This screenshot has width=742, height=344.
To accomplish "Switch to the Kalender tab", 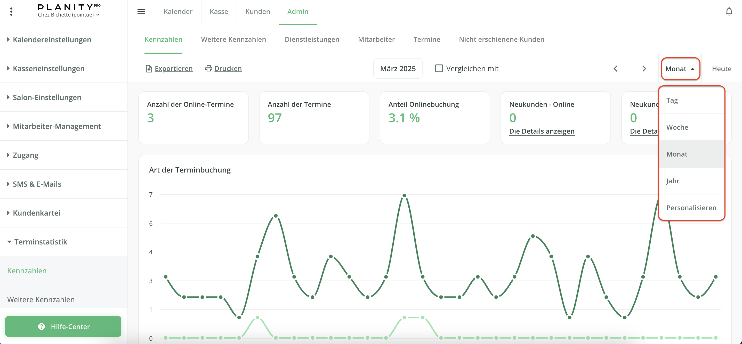I will click(178, 12).
